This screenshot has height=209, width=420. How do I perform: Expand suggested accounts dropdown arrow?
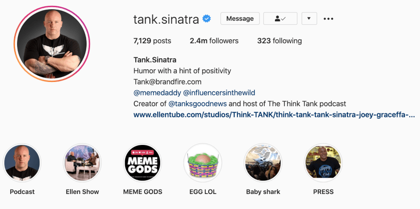click(x=309, y=18)
